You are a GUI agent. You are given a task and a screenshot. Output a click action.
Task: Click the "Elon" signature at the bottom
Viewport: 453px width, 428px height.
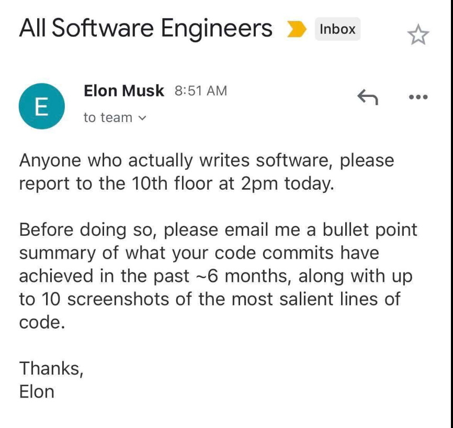pyautogui.click(x=37, y=391)
